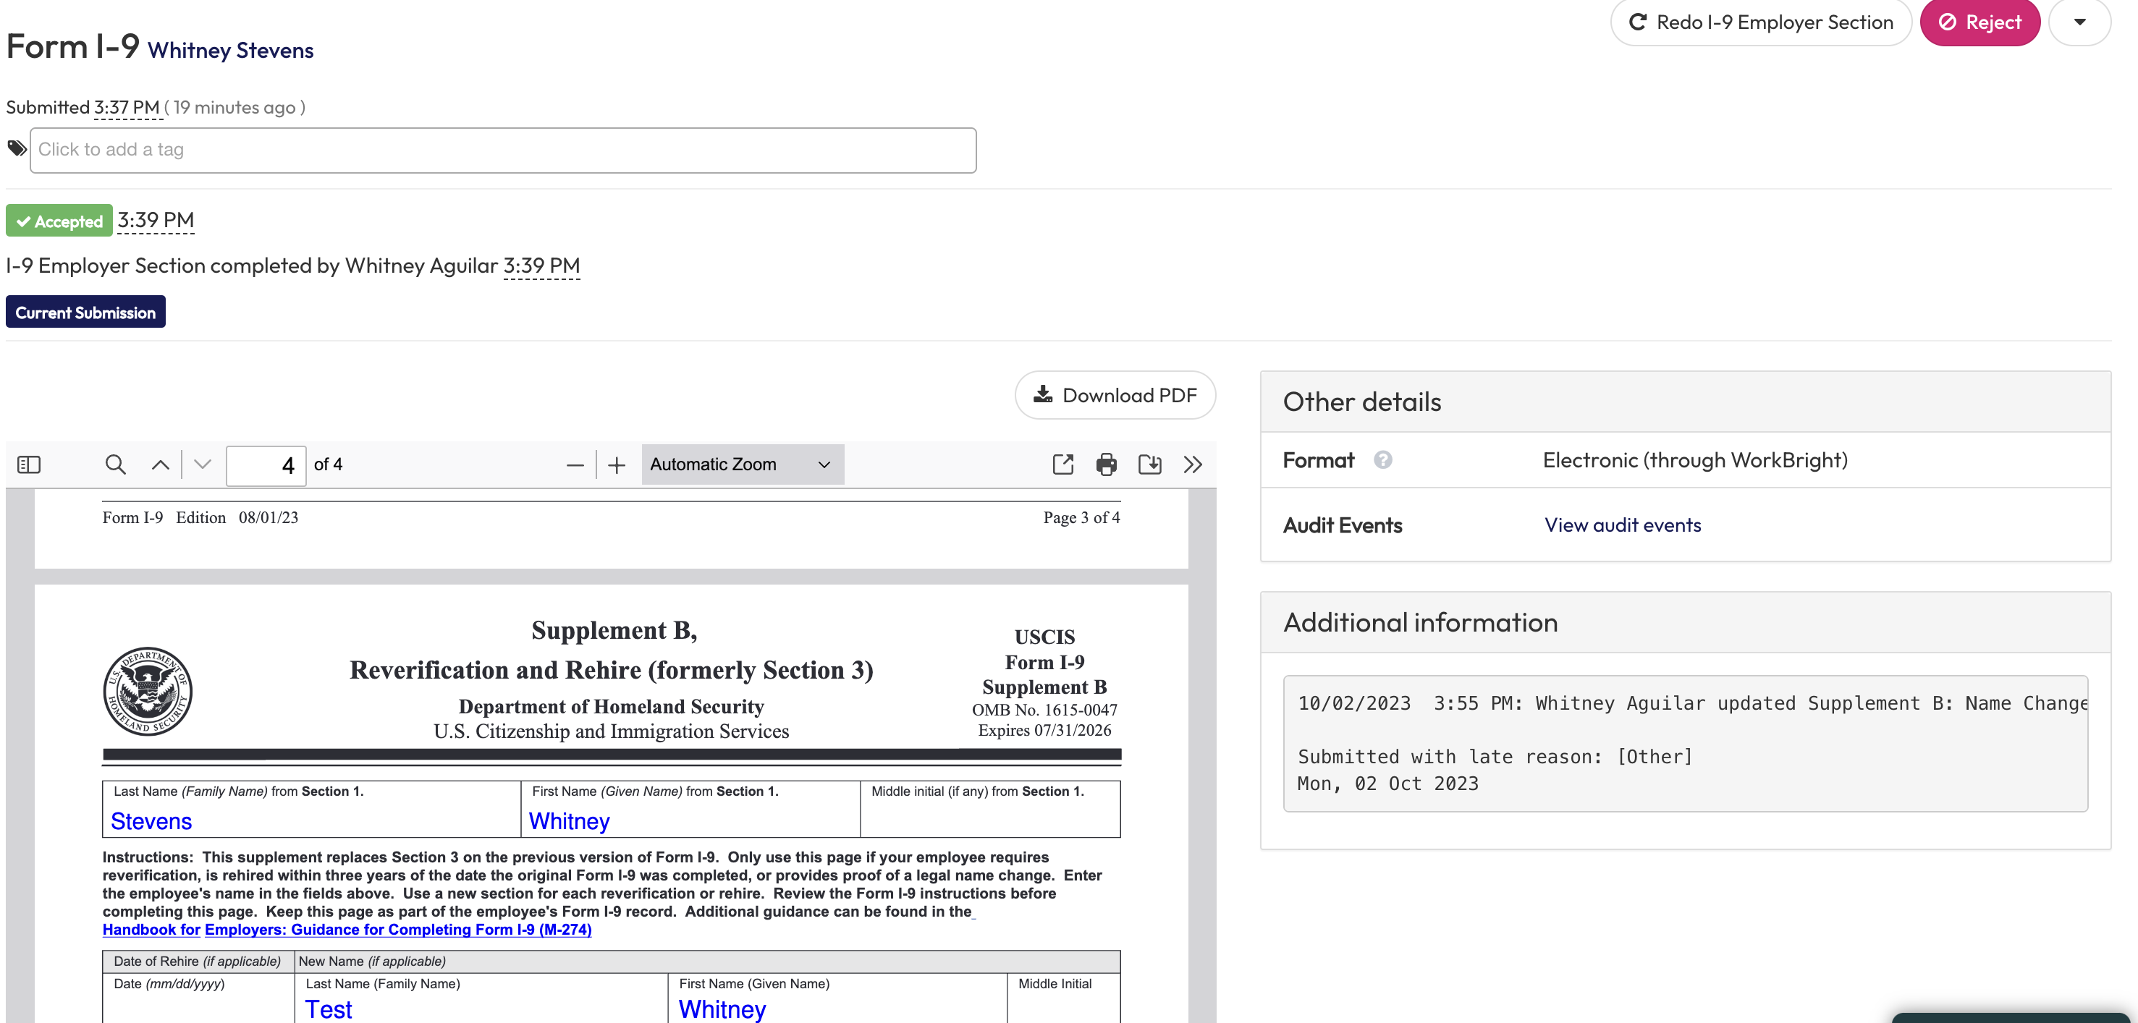Open View audit events link
The image size is (2138, 1023).
coord(1622,525)
